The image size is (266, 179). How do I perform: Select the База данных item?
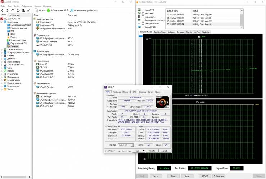point(11,86)
